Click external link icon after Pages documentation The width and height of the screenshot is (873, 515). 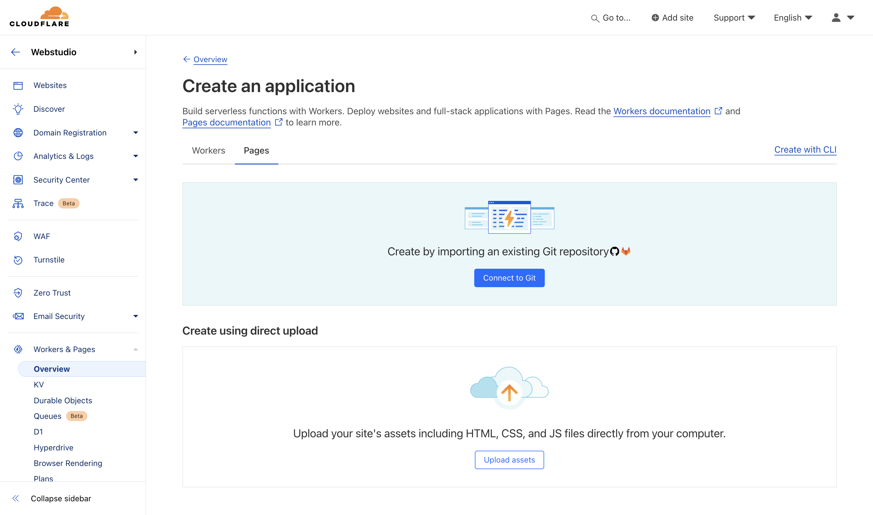click(279, 122)
